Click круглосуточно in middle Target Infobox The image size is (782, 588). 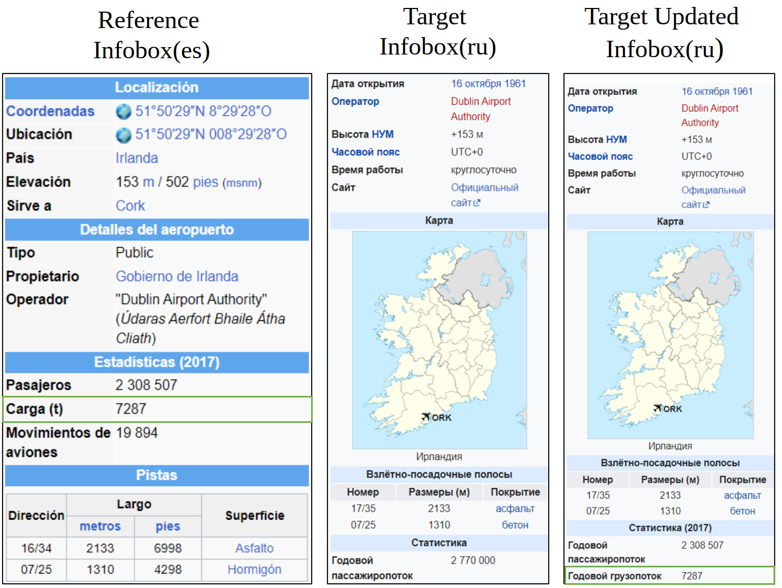484,170
